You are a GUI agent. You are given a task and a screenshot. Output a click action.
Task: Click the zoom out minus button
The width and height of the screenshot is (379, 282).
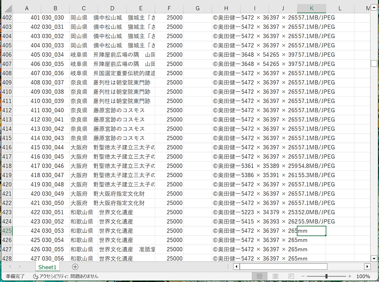coord(303,276)
